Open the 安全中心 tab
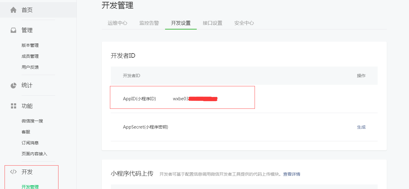 pos(244,23)
